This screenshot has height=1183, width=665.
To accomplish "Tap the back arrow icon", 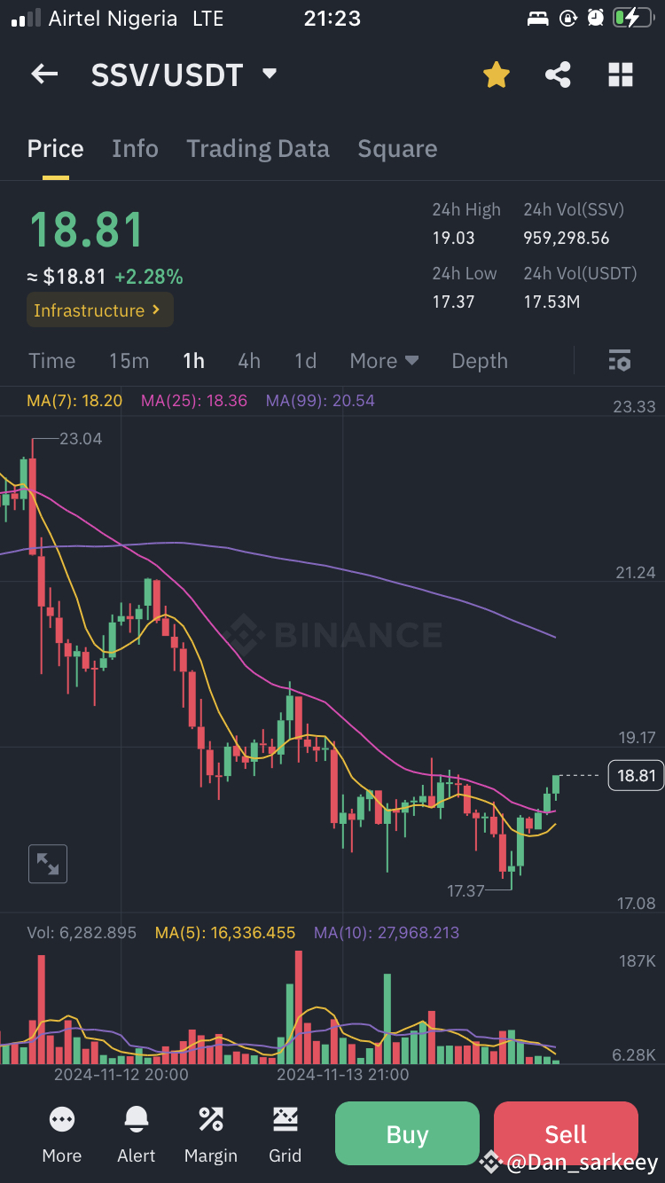I will click(44, 74).
